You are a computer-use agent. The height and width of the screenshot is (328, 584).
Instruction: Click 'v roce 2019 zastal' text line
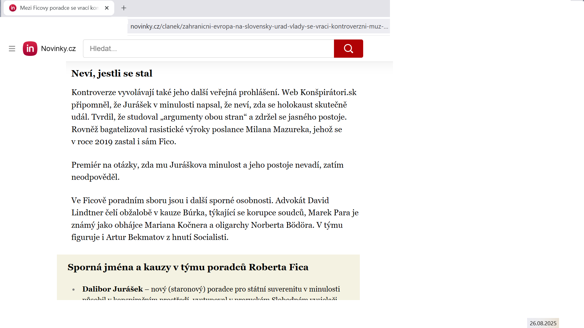[103, 142]
